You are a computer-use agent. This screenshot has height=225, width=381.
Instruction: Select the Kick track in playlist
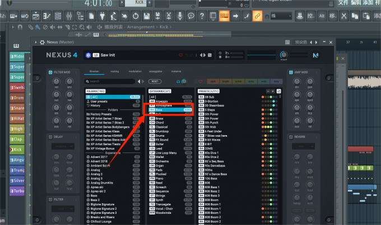click(17, 150)
